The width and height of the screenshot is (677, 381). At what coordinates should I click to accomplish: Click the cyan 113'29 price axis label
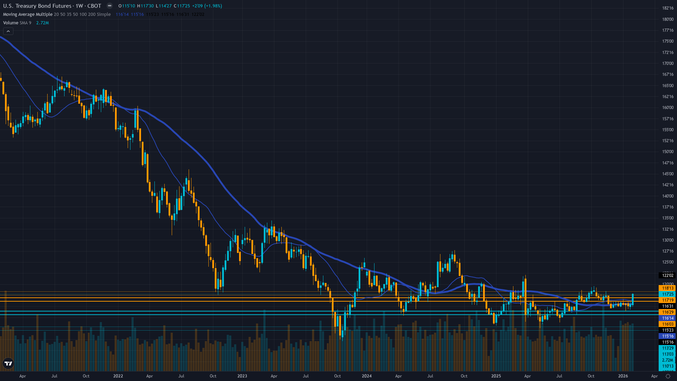[x=667, y=348]
